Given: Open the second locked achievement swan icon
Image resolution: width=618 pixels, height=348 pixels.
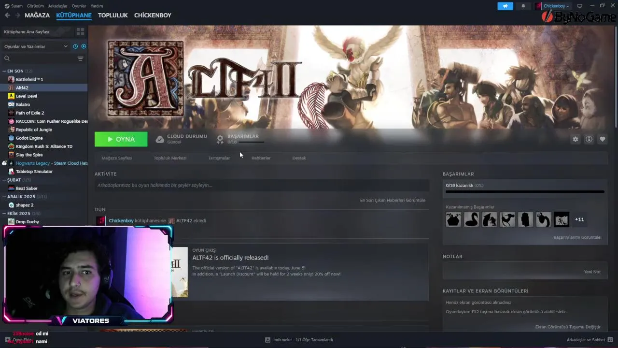Looking at the screenshot, I should (471, 219).
